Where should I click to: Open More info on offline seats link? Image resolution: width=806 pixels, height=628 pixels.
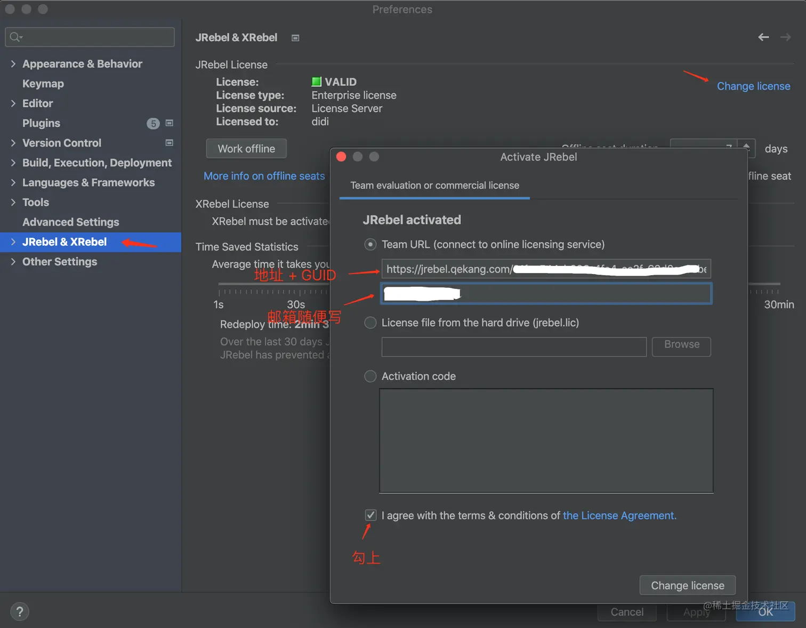click(264, 176)
